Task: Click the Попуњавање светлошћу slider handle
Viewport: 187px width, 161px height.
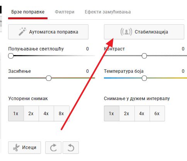Action: (11, 56)
